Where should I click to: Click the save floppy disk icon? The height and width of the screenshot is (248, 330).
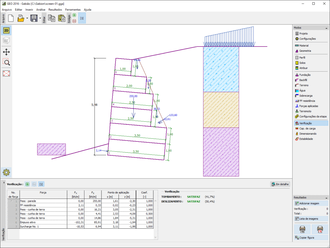(x=34, y=18)
